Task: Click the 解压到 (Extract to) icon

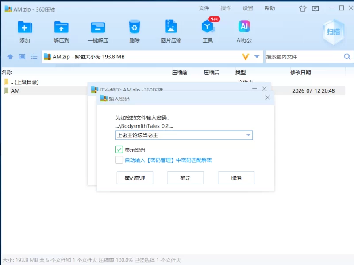Action: pyautogui.click(x=61, y=27)
